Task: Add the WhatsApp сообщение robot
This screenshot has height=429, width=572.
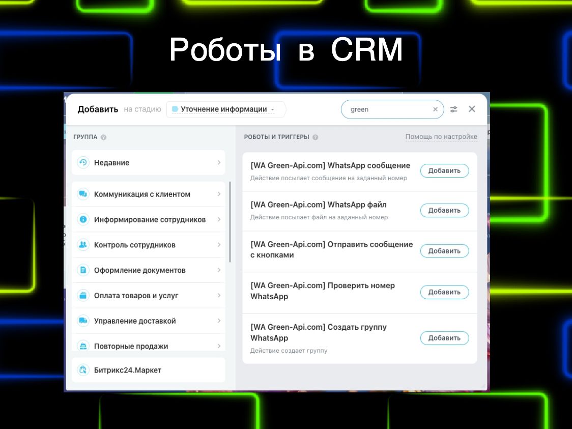Action: (444, 170)
